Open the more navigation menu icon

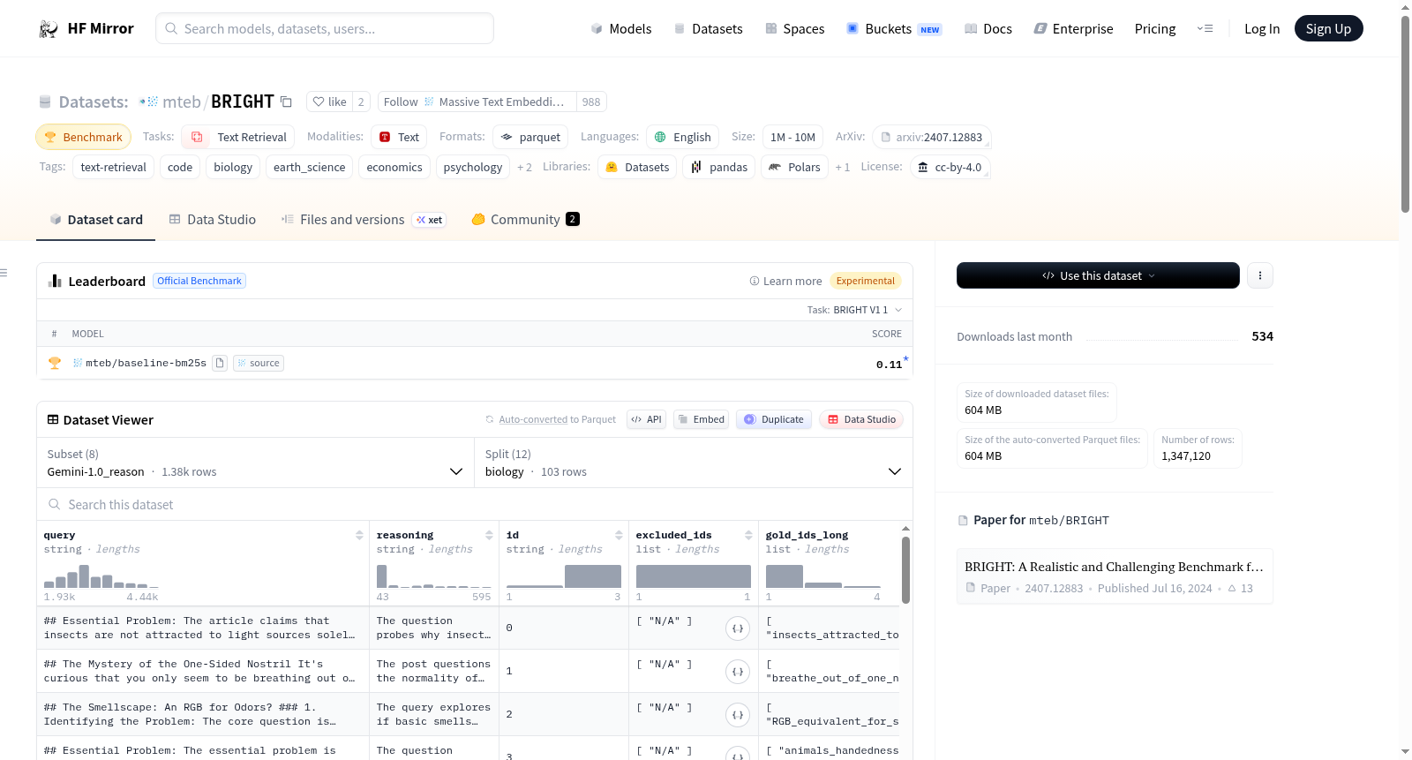click(x=1205, y=28)
